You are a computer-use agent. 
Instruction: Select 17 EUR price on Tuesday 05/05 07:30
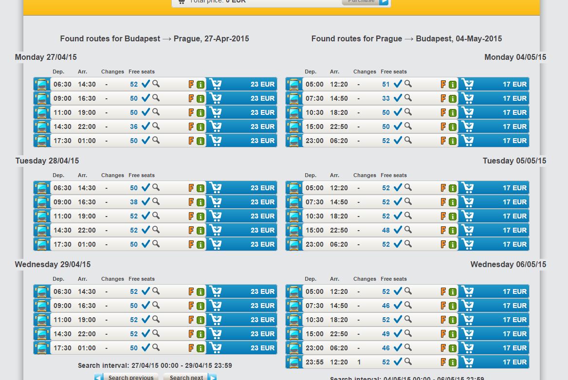(514, 202)
